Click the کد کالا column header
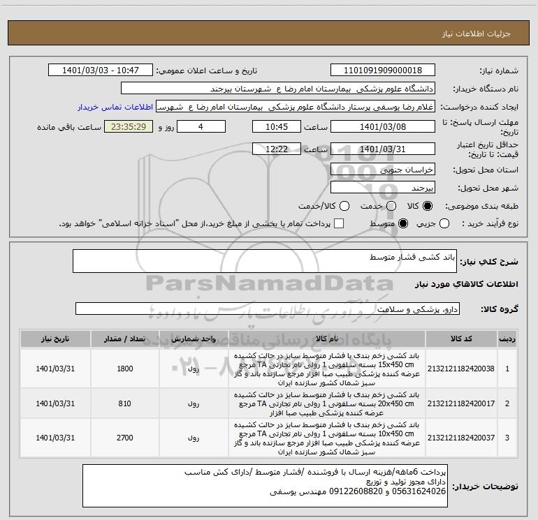 (461, 339)
